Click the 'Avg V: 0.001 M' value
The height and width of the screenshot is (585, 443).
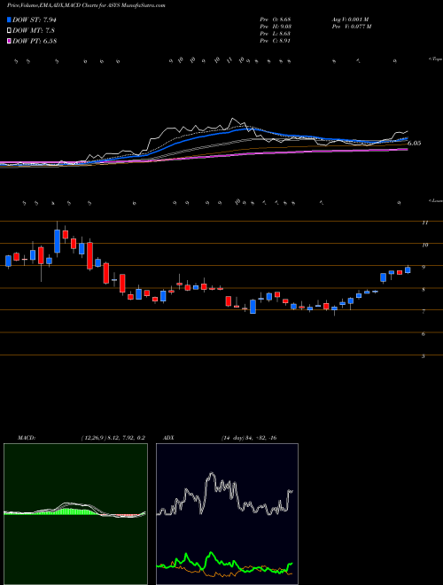click(350, 19)
